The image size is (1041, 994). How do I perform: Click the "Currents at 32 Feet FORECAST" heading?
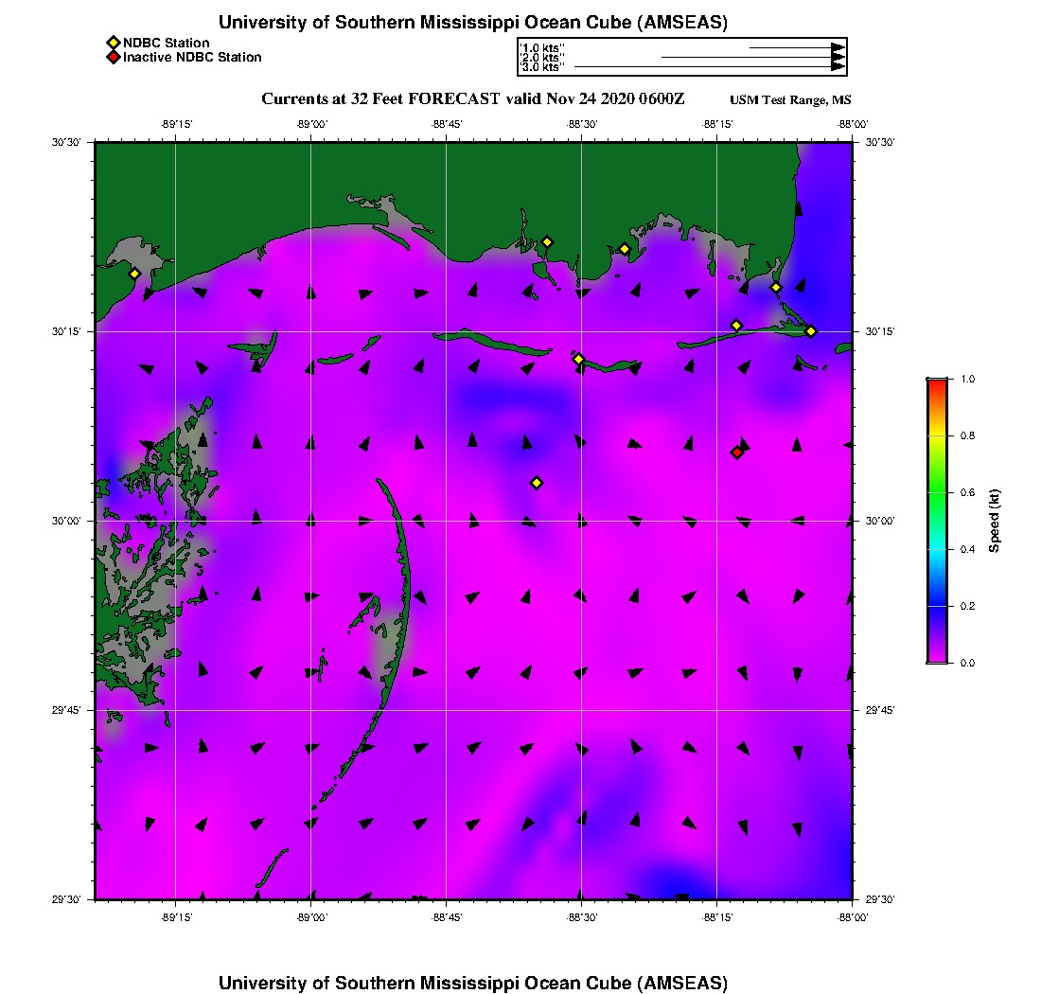(x=380, y=99)
